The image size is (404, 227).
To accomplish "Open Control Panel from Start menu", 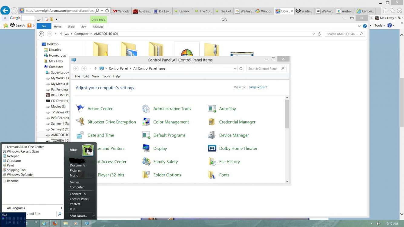I will pyautogui.click(x=79, y=199).
